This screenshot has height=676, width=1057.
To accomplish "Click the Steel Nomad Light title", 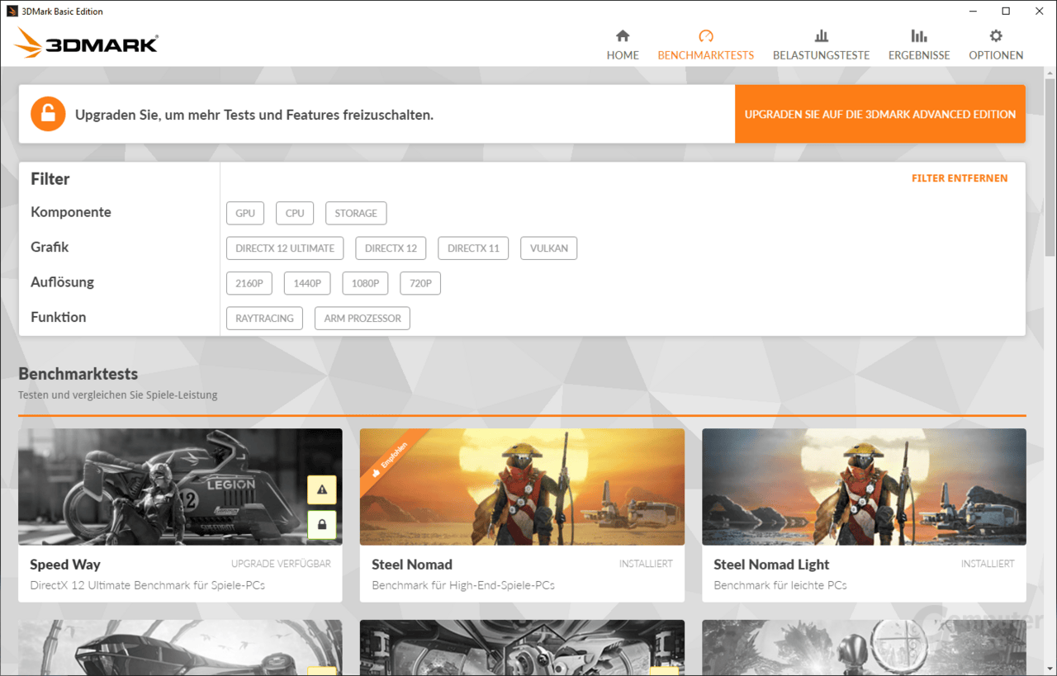I will 771,565.
